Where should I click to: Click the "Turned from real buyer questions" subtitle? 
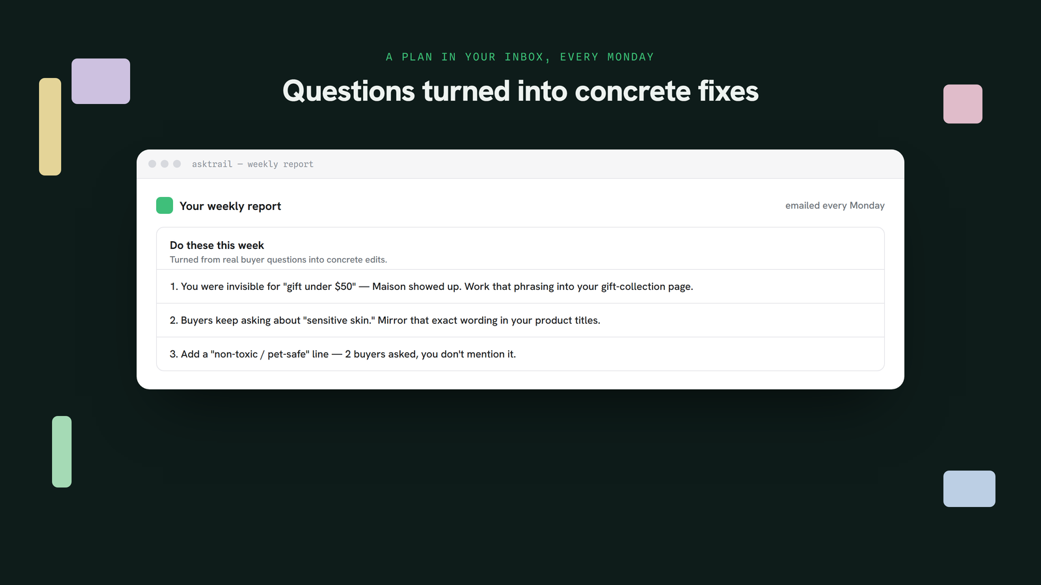278,259
